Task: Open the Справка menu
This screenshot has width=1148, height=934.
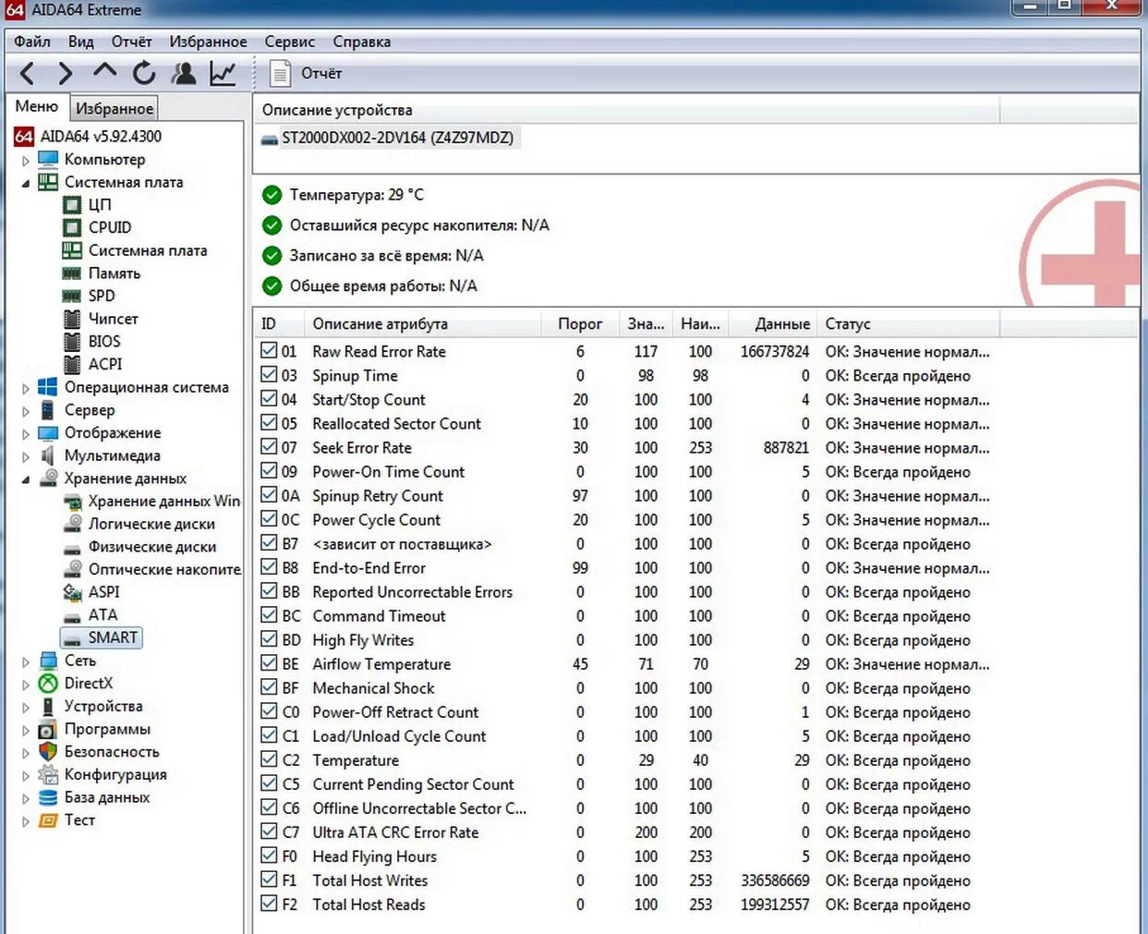Action: [361, 42]
